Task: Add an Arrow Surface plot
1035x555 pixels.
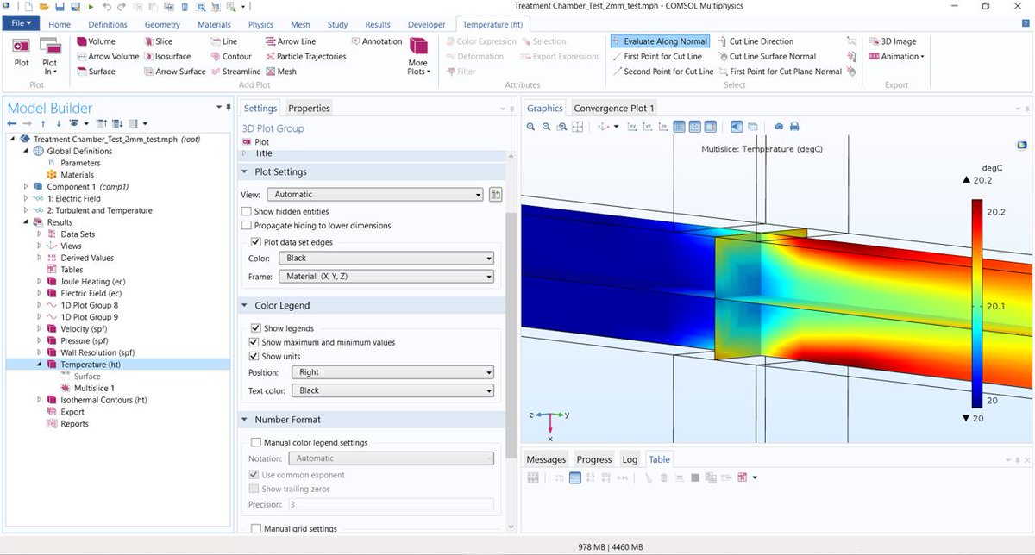Action: pos(174,72)
